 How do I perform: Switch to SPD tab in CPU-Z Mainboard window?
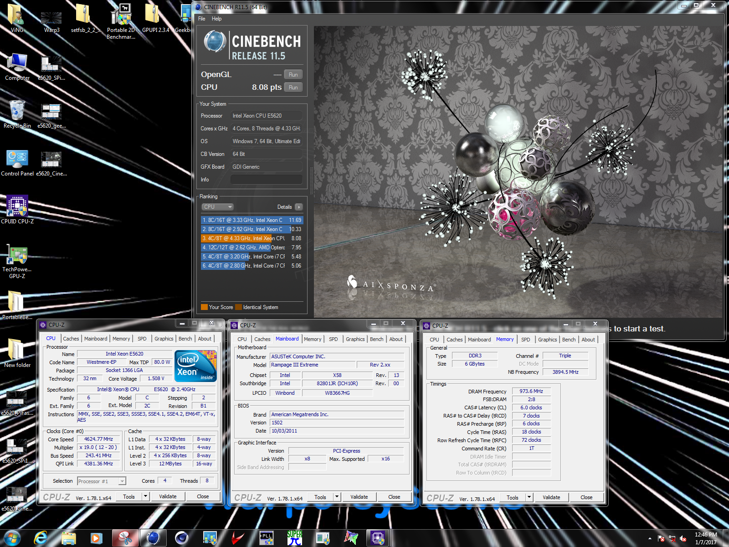(x=334, y=339)
